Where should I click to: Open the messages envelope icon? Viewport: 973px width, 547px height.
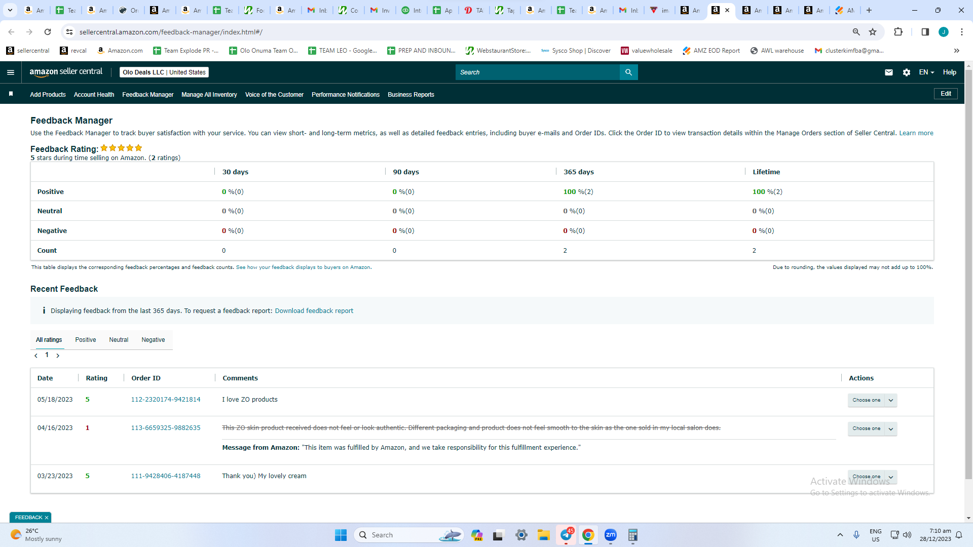pyautogui.click(x=888, y=72)
